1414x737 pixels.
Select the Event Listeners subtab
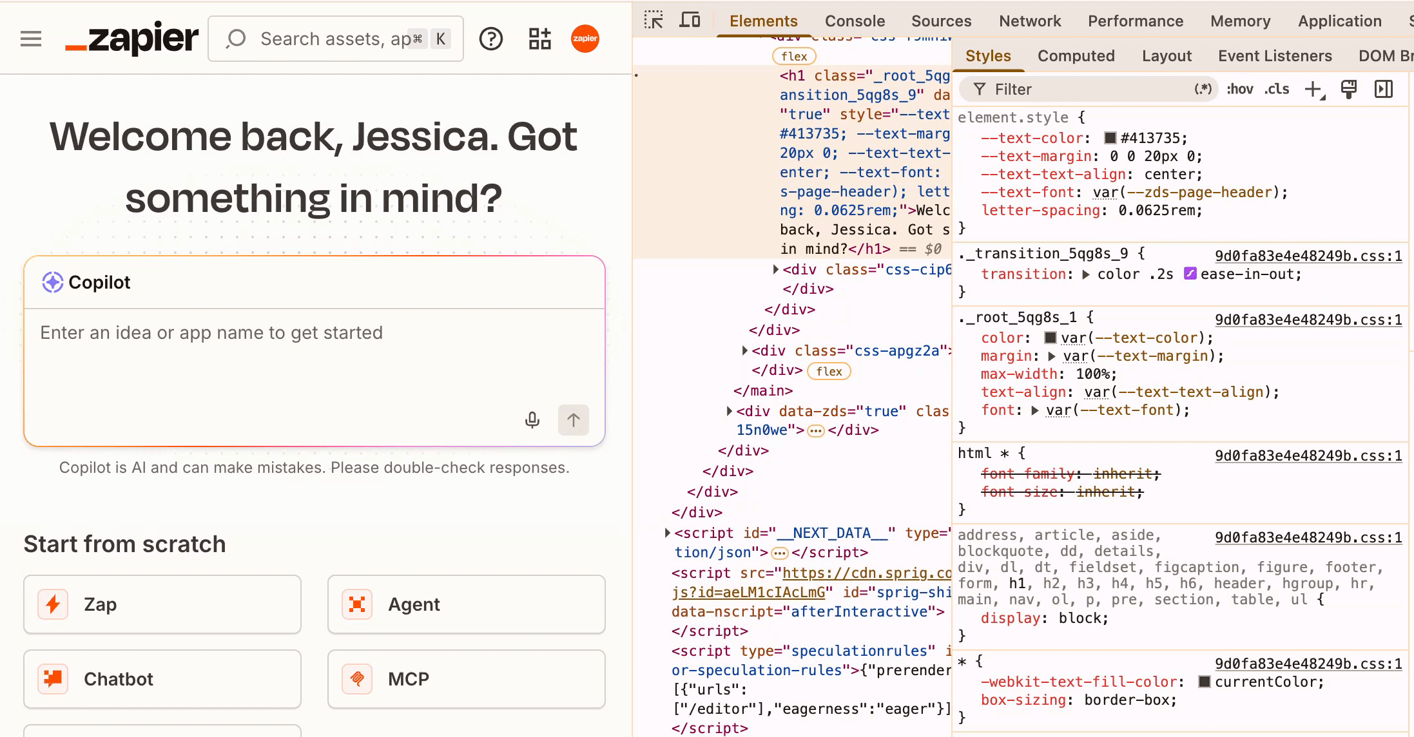(1275, 56)
